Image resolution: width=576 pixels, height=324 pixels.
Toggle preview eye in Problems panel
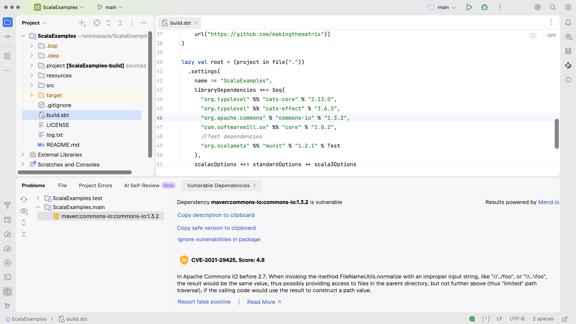click(24, 211)
